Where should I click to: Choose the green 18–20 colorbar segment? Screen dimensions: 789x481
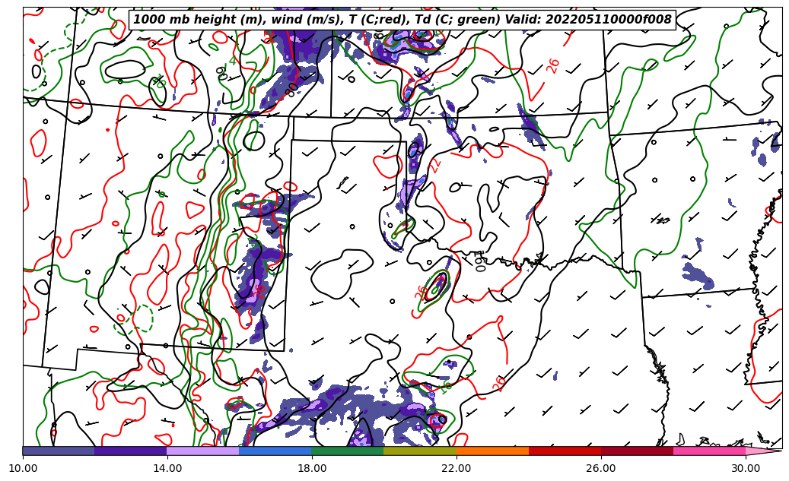(x=348, y=451)
